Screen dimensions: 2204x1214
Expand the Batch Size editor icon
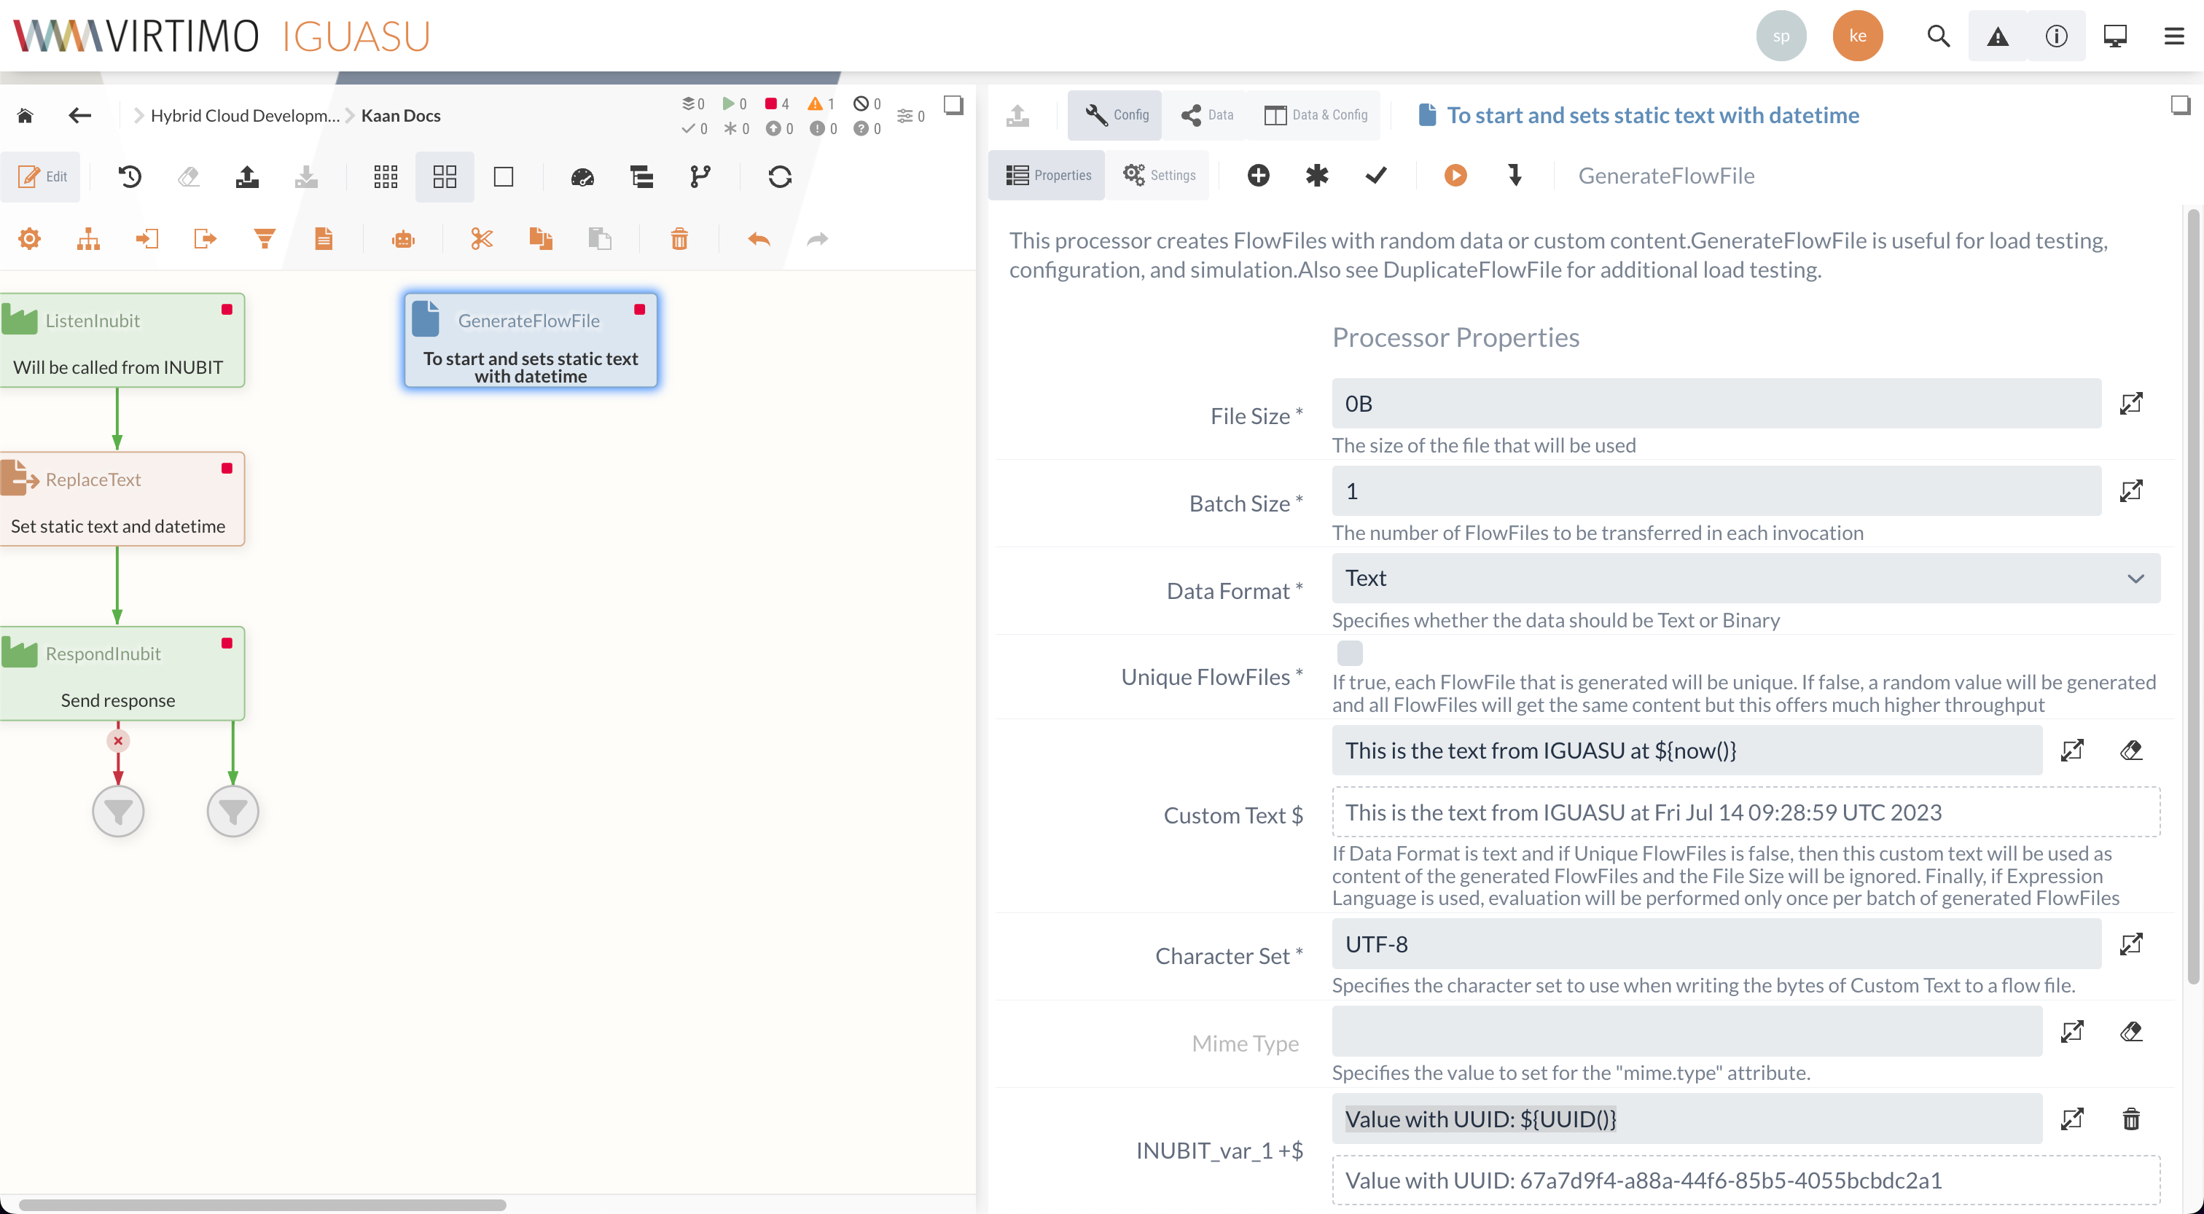click(x=2131, y=491)
